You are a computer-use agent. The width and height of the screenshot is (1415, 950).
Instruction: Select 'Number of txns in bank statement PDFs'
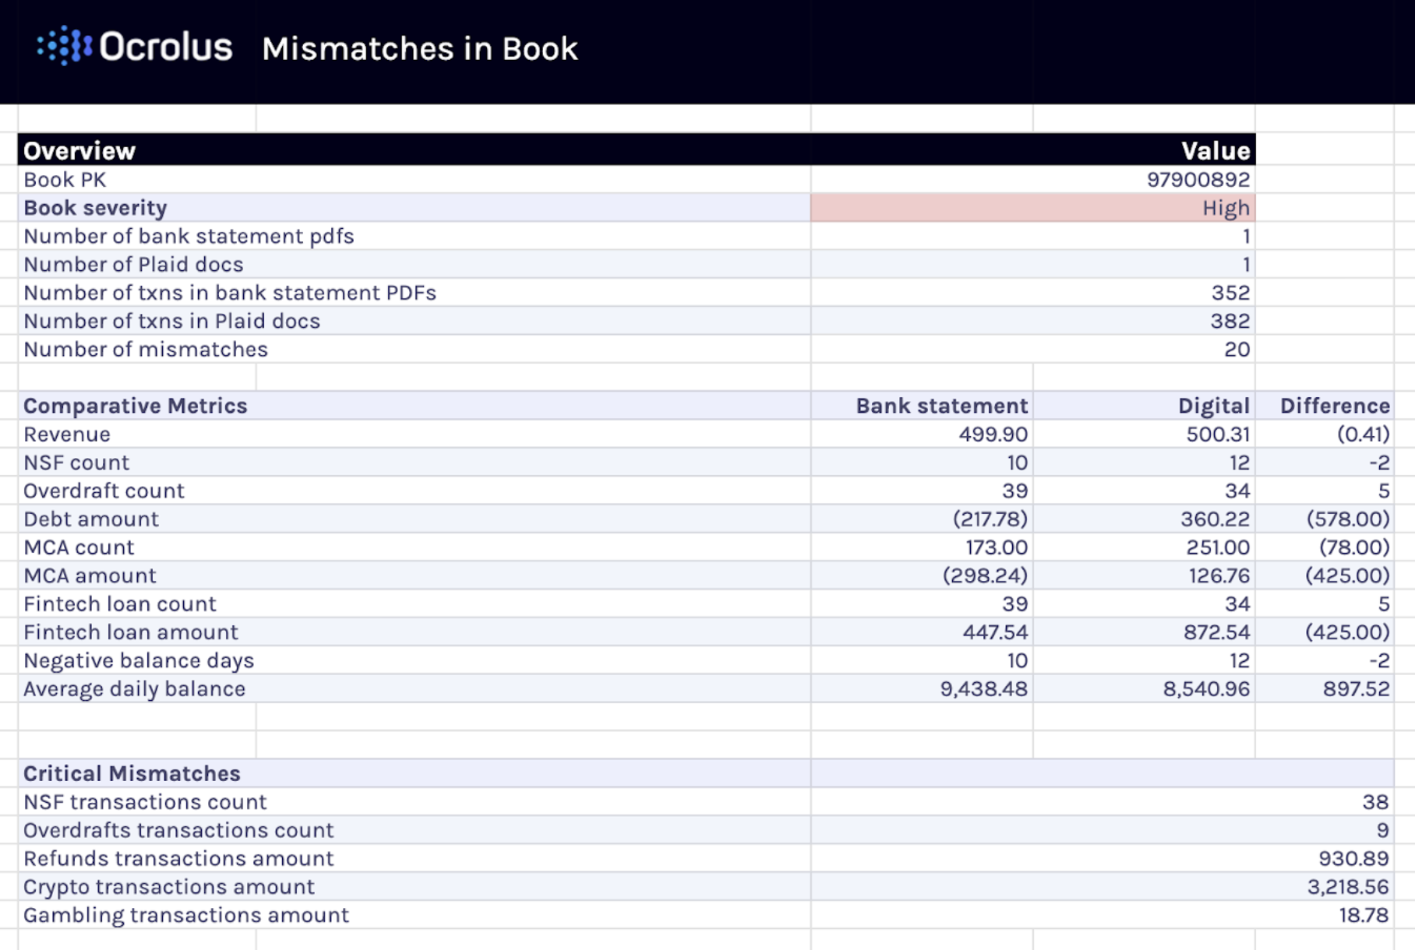coord(230,293)
